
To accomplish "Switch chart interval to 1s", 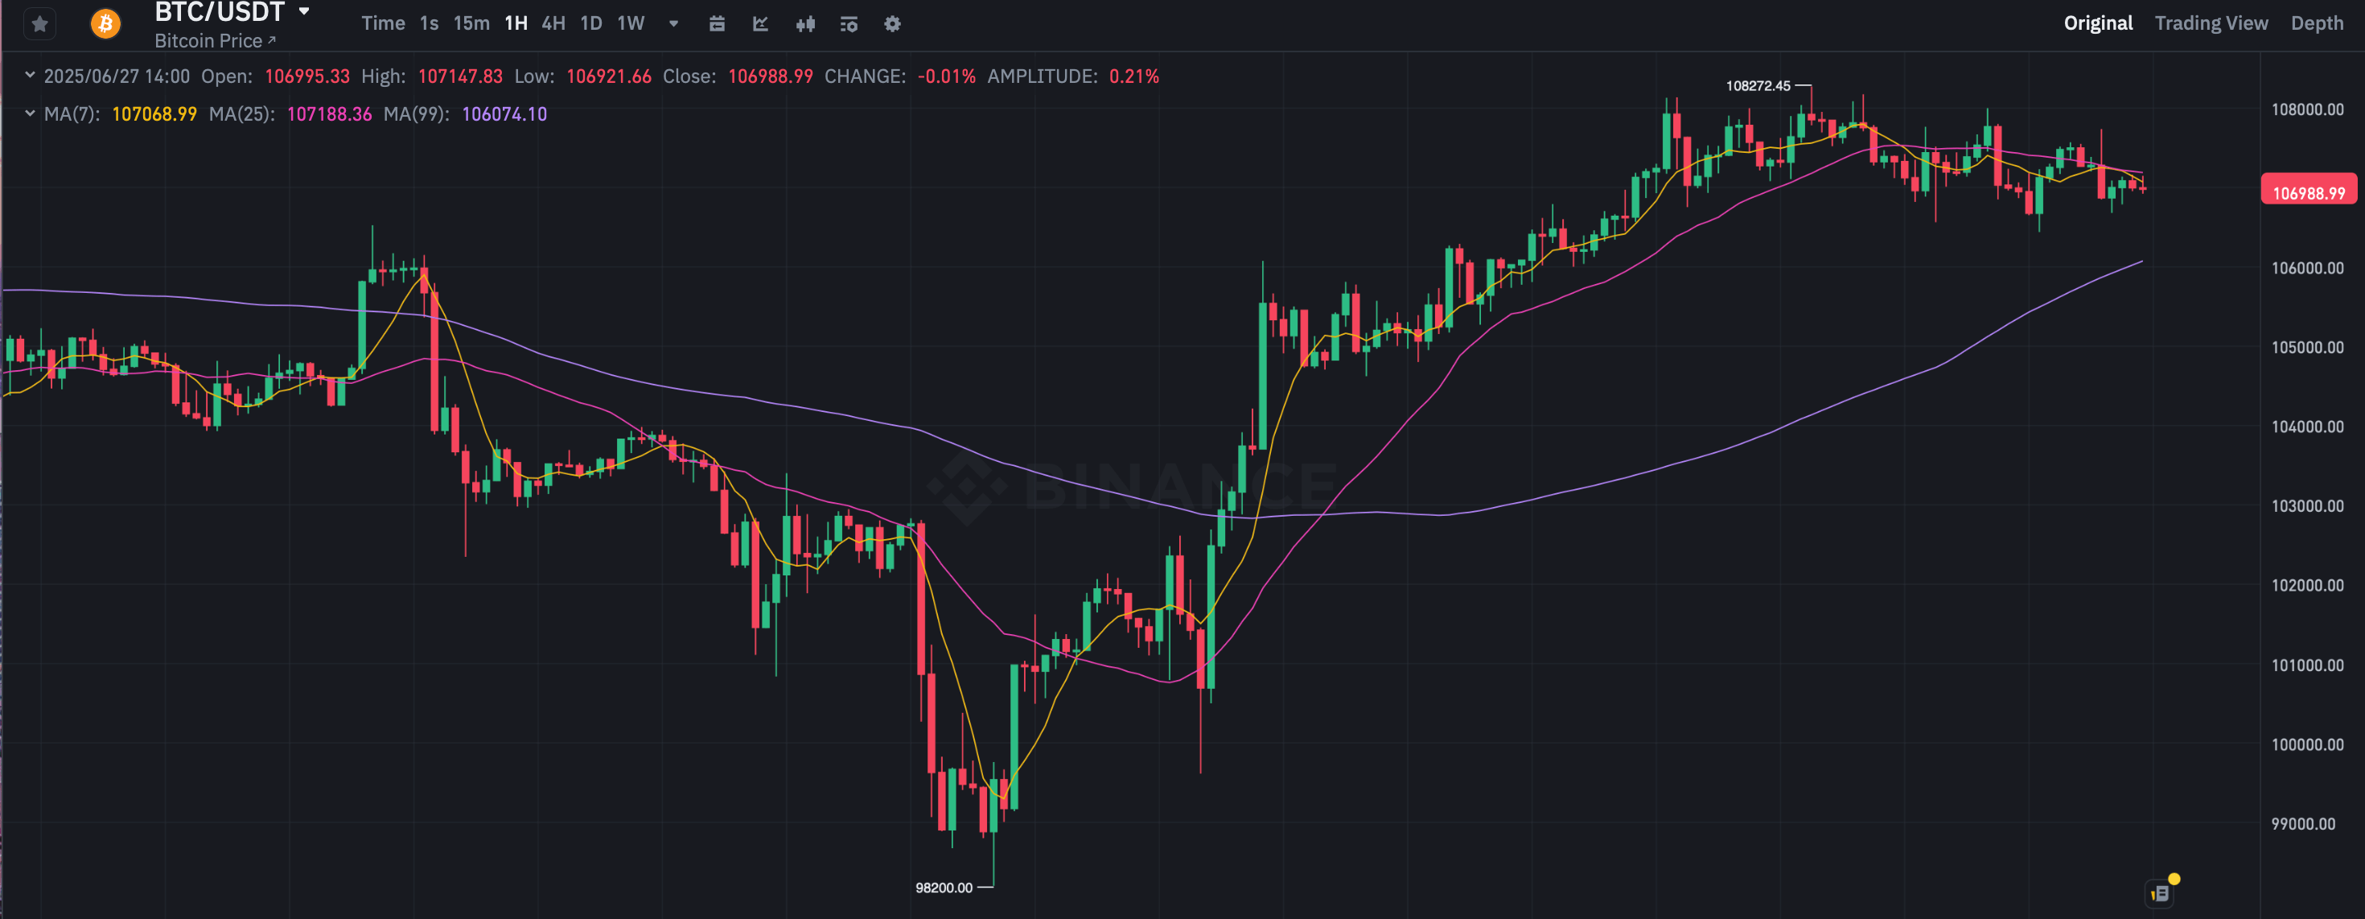I will [429, 23].
